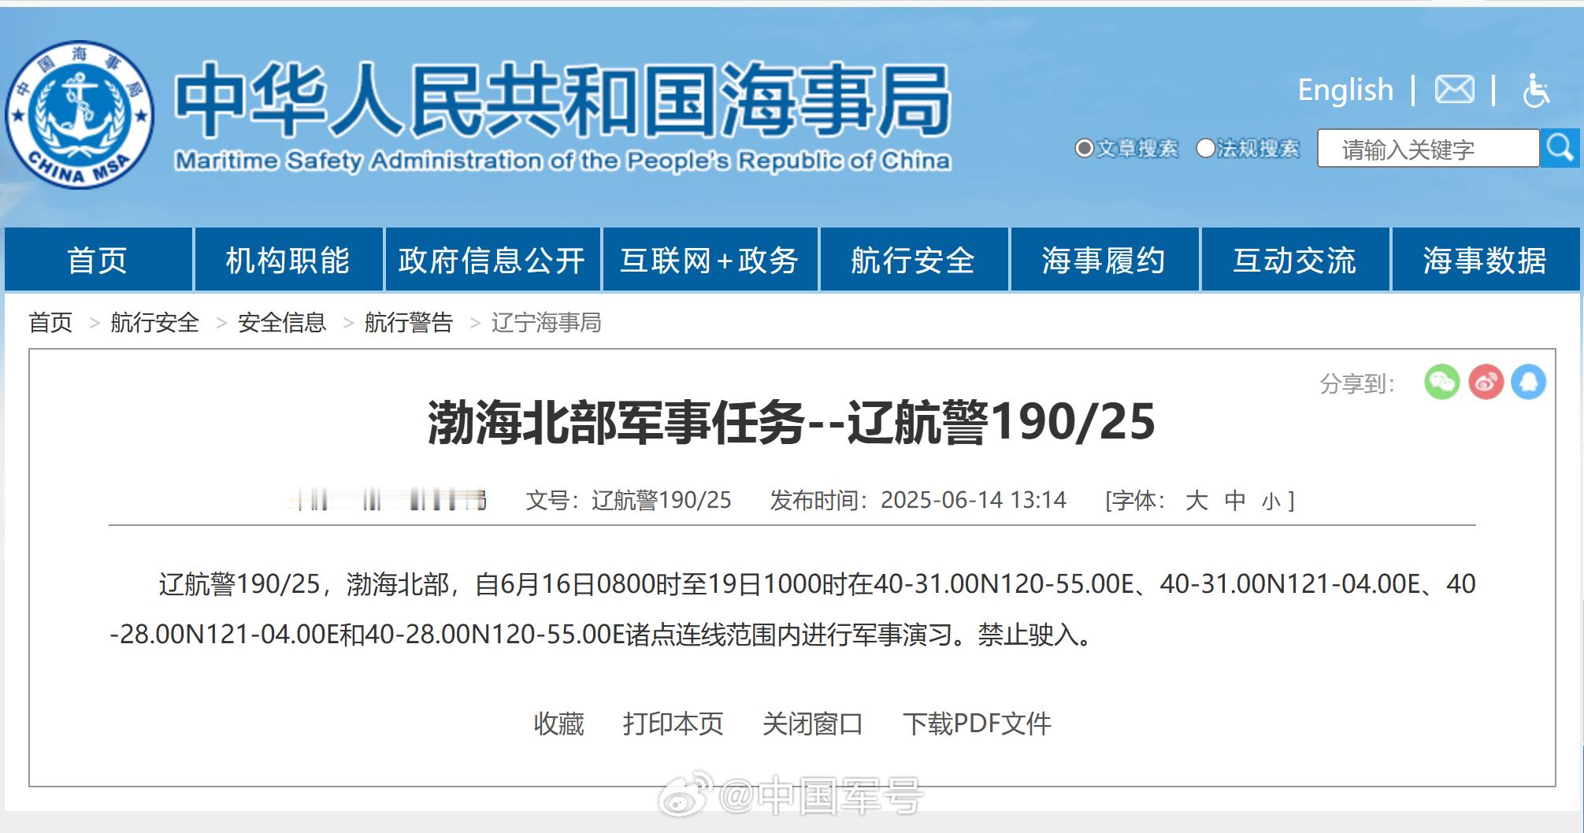Share the notice to Weibo
Screen dimensions: 1584x833
coord(1486,383)
